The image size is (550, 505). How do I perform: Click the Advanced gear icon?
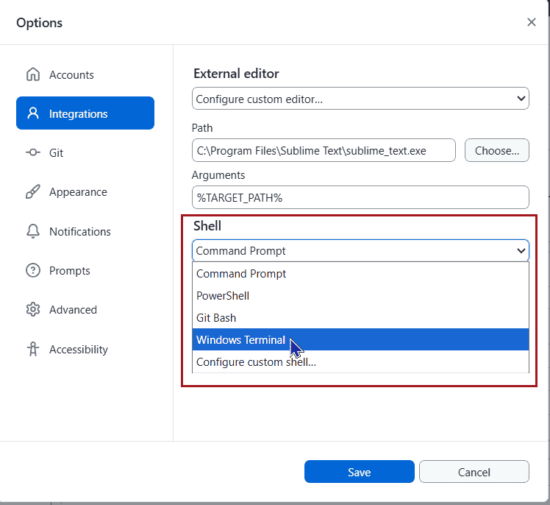[x=32, y=310]
